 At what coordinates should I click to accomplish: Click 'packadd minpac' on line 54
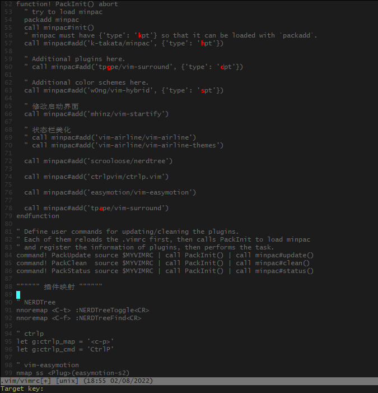(52, 20)
